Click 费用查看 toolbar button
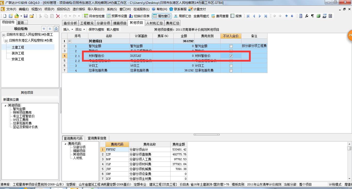Screen dimensions: 352x189 (220, 16)
